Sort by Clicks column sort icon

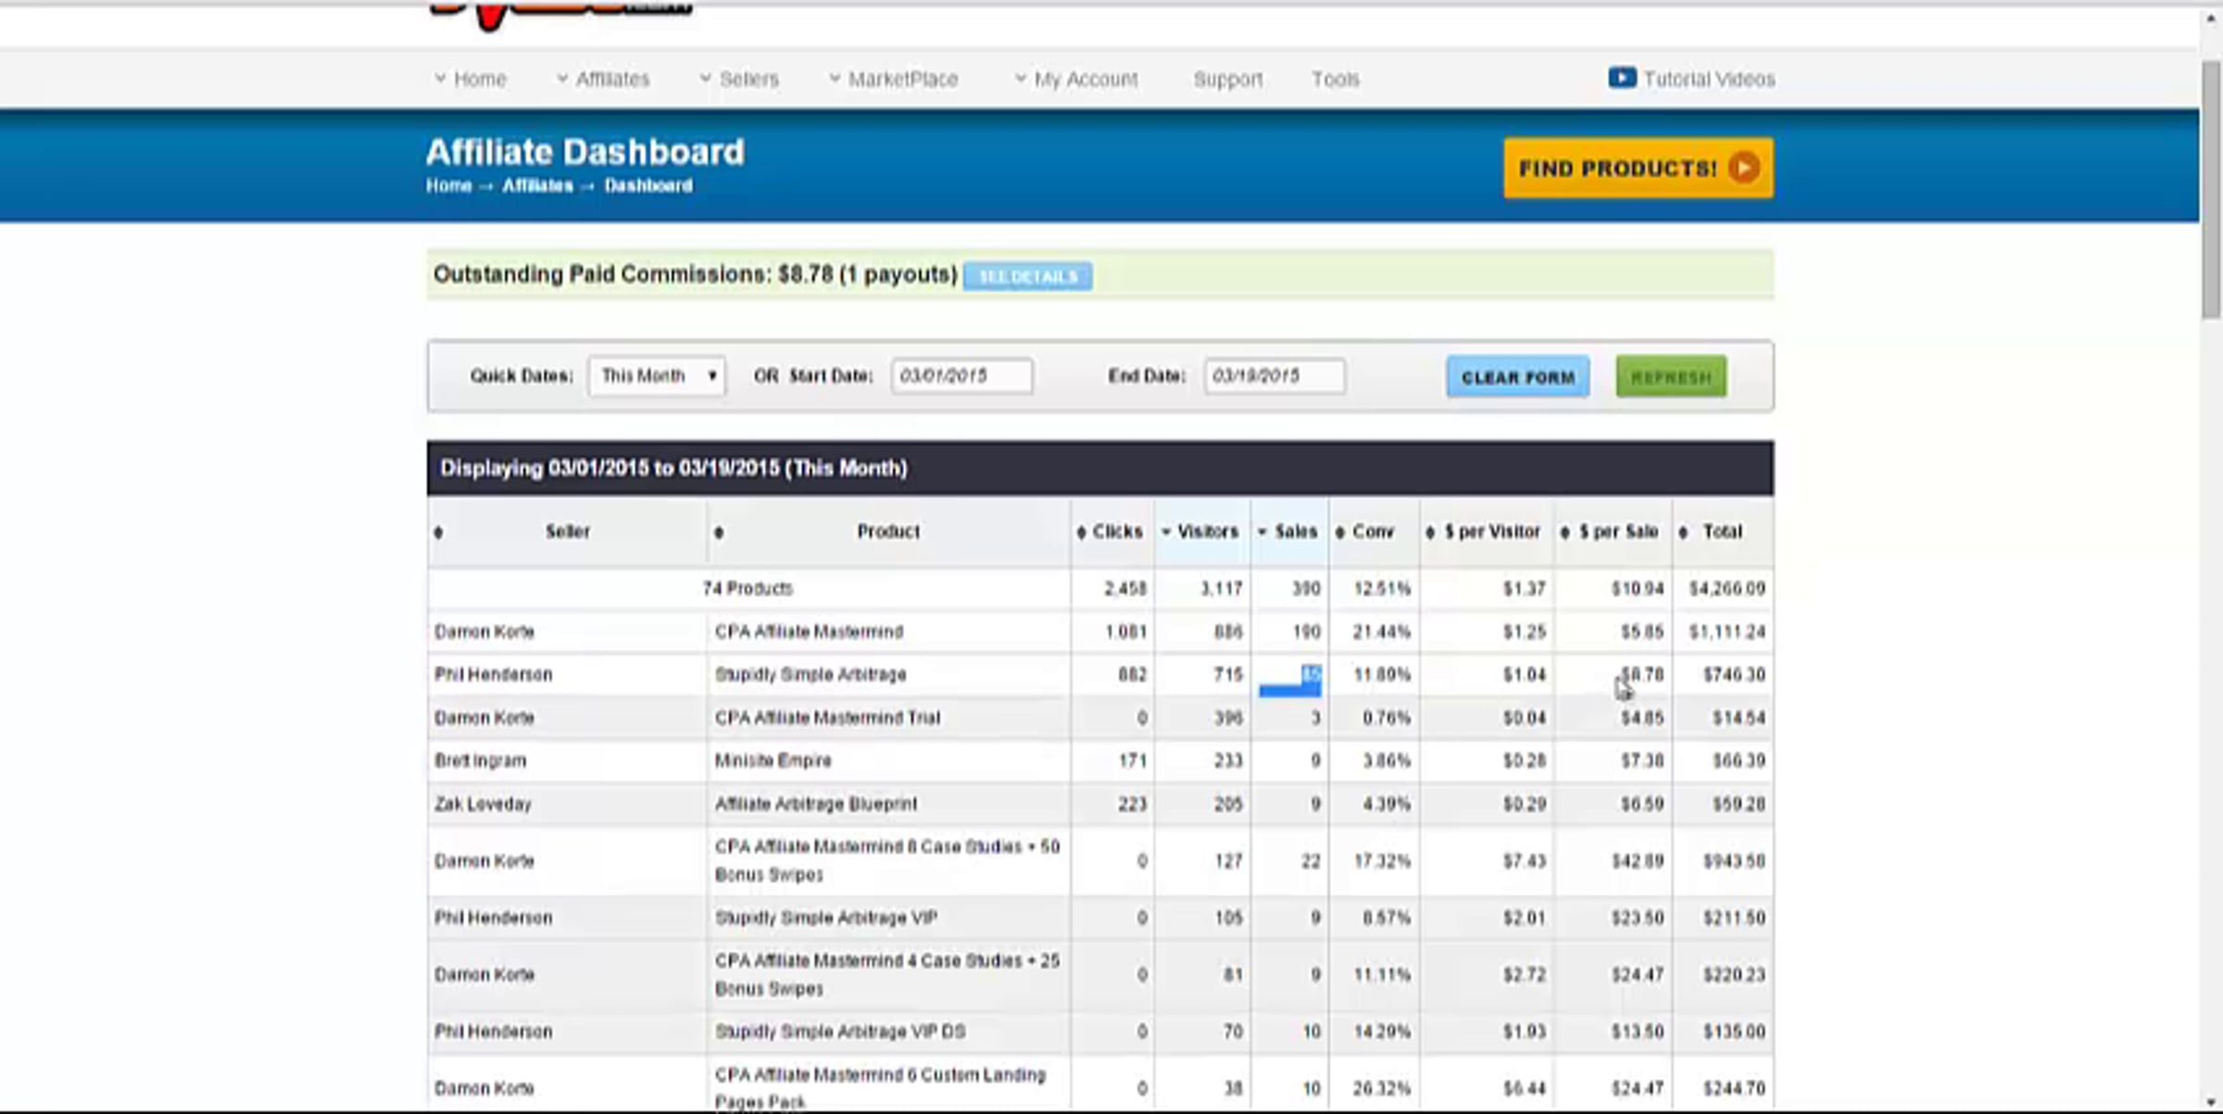pyautogui.click(x=1081, y=532)
